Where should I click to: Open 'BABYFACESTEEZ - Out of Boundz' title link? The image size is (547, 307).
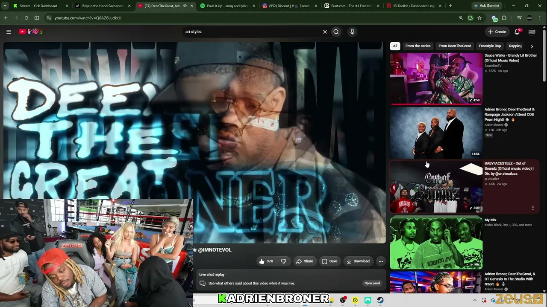coord(509,168)
